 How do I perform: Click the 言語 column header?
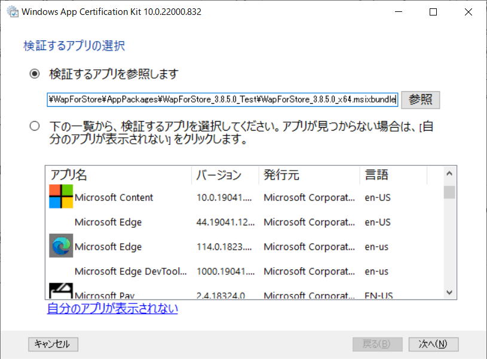pyautogui.click(x=375, y=175)
